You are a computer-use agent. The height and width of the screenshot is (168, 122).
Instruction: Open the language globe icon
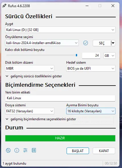tap(8, 150)
